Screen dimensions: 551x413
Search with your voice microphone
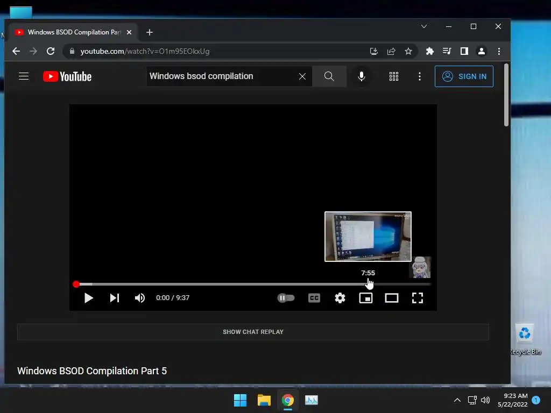pos(361,76)
